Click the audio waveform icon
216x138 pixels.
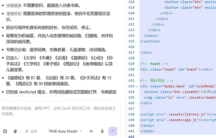point(91,131)
